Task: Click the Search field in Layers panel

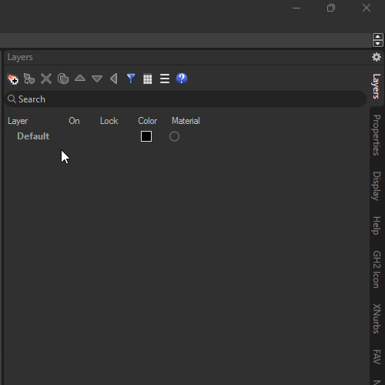Action: click(x=186, y=99)
